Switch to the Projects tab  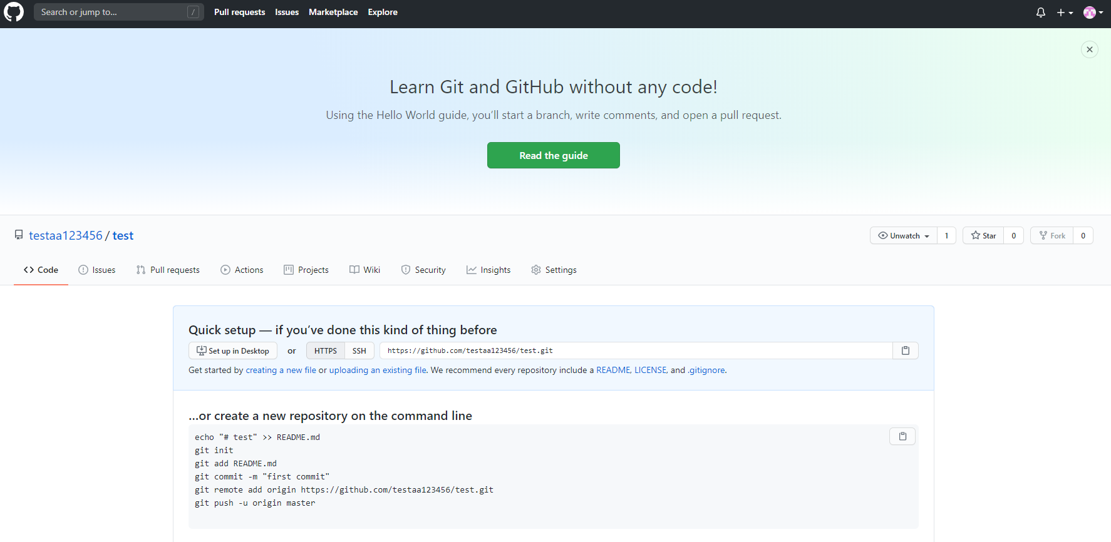[306, 270]
